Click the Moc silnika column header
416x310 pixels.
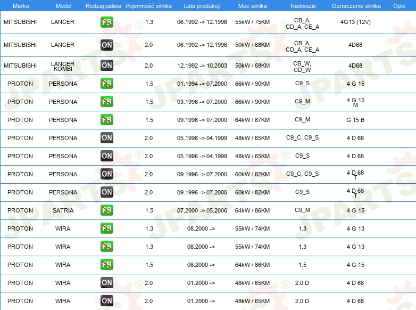pos(252,5)
